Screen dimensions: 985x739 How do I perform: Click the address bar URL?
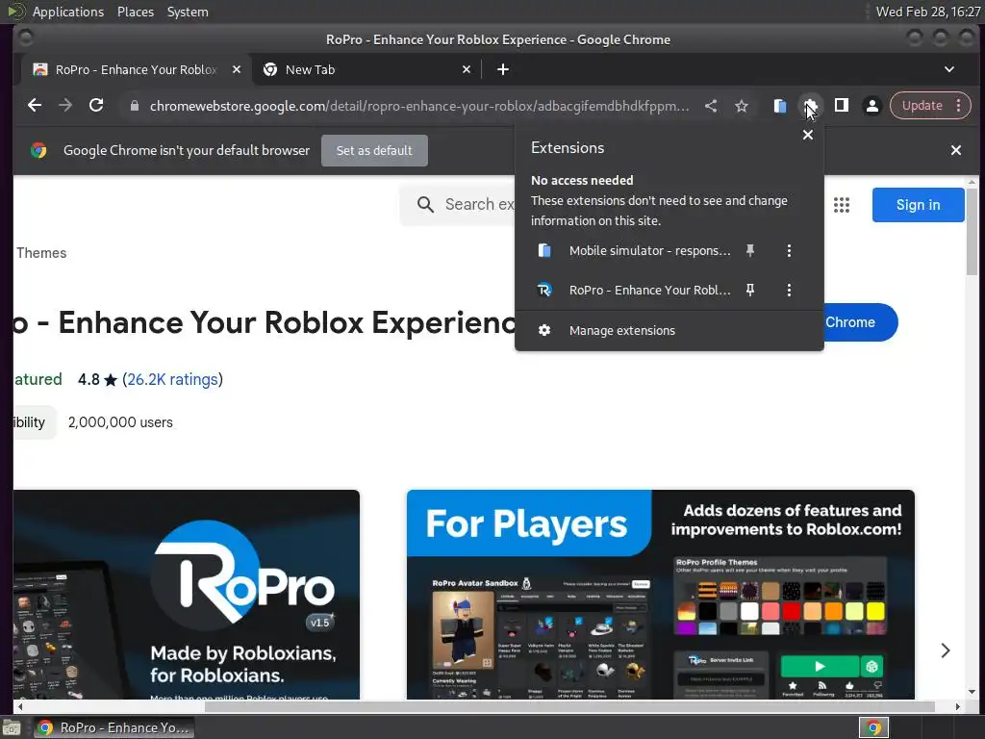tap(419, 106)
